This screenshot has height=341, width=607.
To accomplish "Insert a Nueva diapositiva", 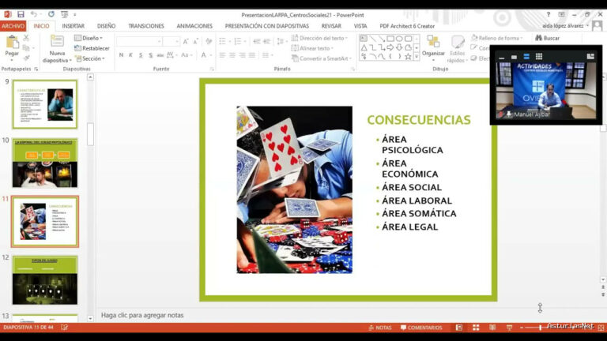I will 57,49.
